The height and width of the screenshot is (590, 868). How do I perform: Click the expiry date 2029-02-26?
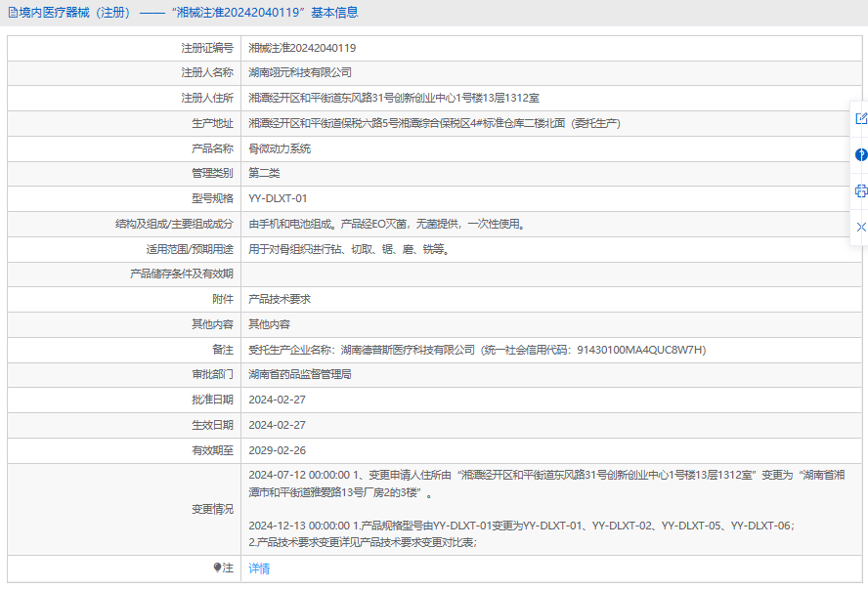278,450
